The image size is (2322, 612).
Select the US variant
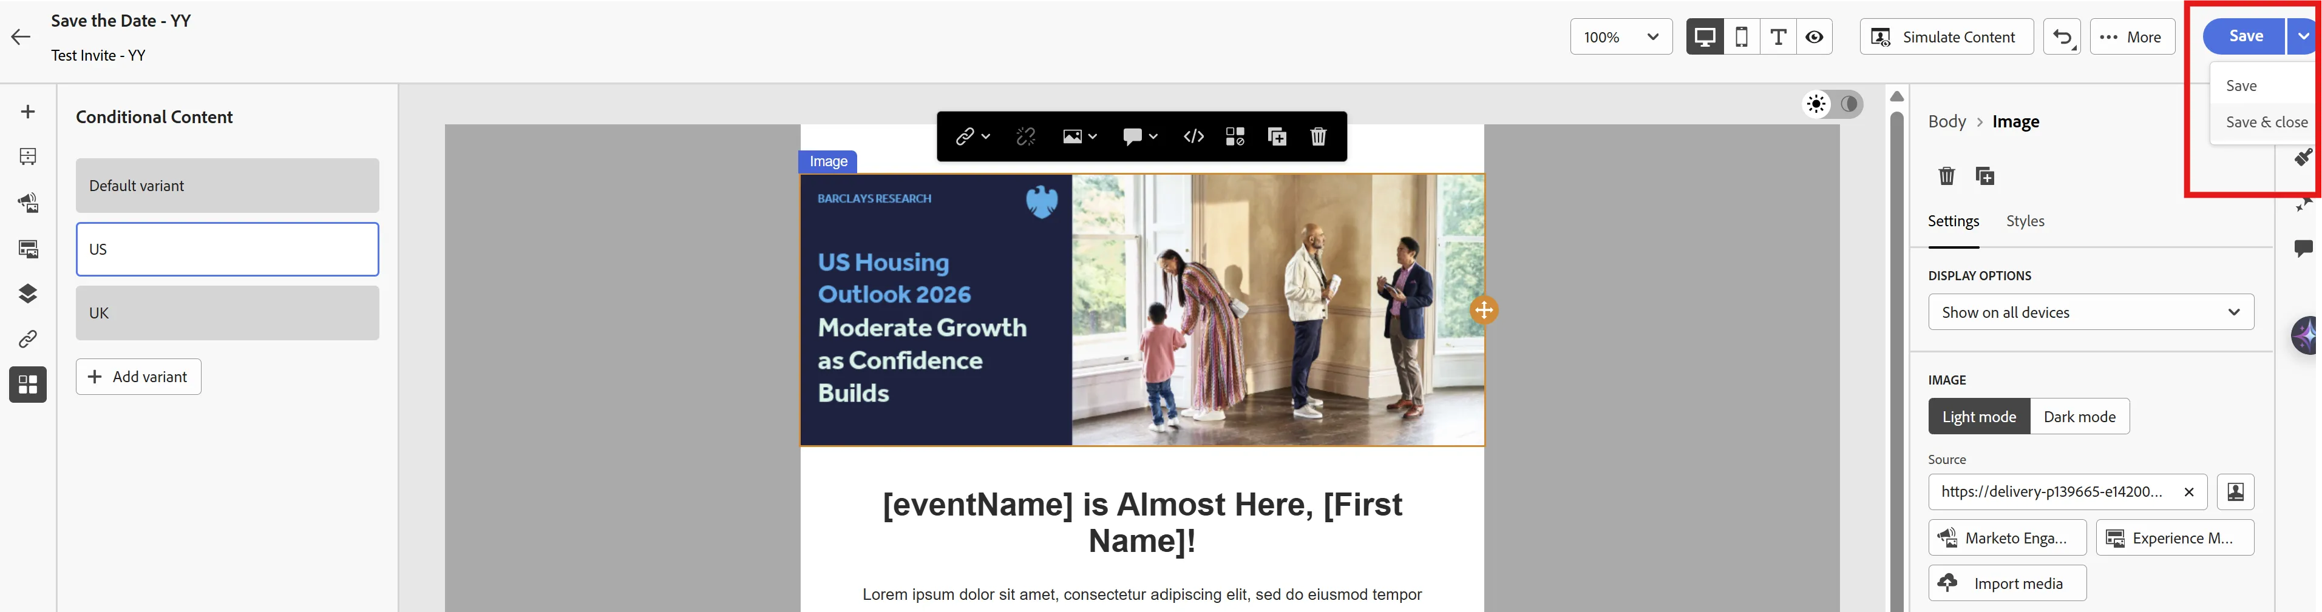click(227, 249)
